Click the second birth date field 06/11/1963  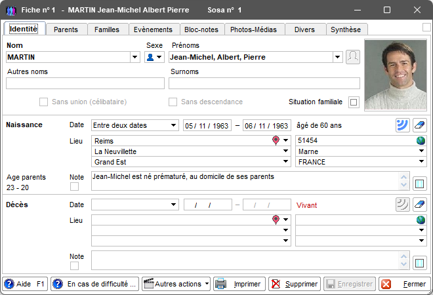click(267, 125)
